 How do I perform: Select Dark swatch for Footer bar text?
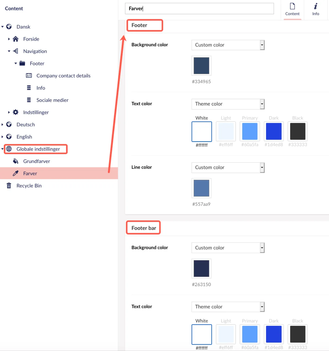pyautogui.click(x=274, y=334)
